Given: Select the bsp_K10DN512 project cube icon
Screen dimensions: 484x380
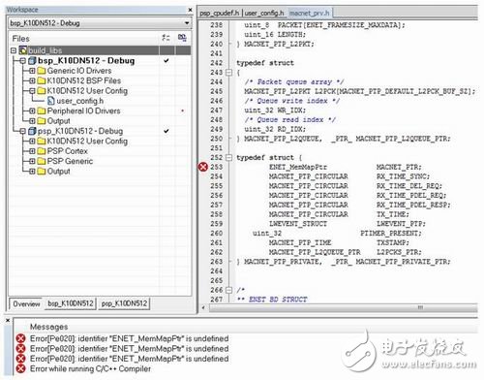Looking at the screenshot, I should (x=32, y=60).
